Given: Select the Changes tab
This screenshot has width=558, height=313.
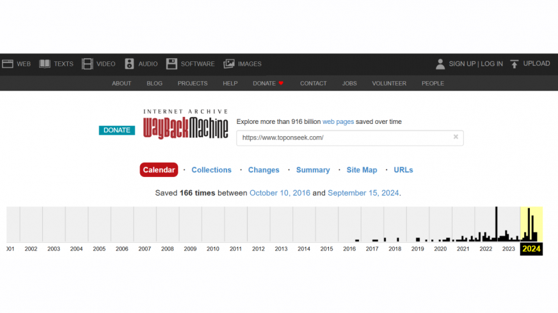Looking at the screenshot, I should click(264, 170).
